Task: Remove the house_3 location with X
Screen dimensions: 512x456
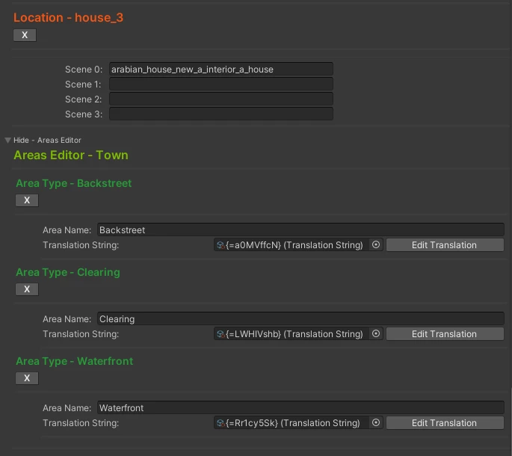Action: click(x=25, y=35)
